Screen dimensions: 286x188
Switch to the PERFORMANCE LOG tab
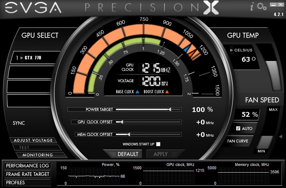tap(27, 166)
